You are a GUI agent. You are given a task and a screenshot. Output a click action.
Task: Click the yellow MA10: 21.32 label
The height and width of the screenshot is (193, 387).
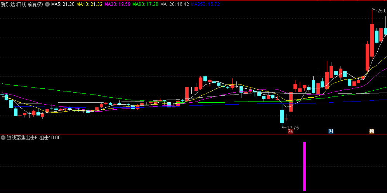tap(89, 4)
